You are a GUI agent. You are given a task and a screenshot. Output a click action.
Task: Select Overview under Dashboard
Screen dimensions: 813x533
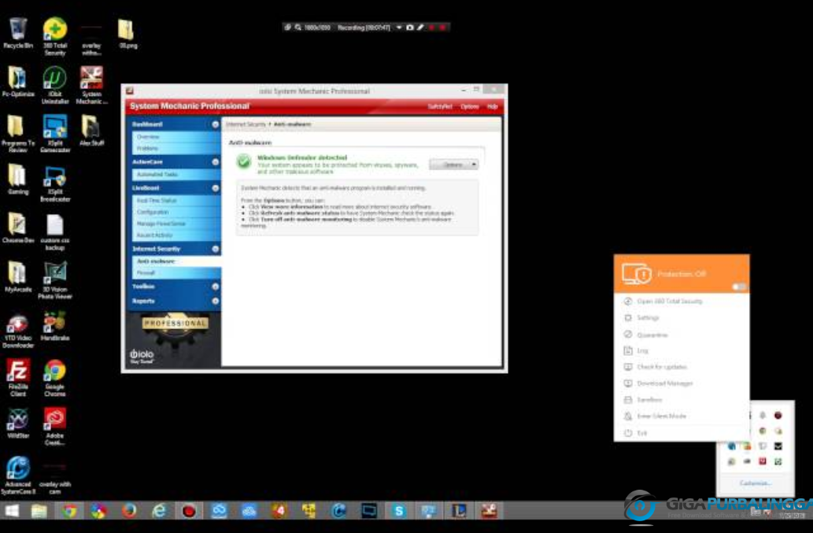click(176, 136)
